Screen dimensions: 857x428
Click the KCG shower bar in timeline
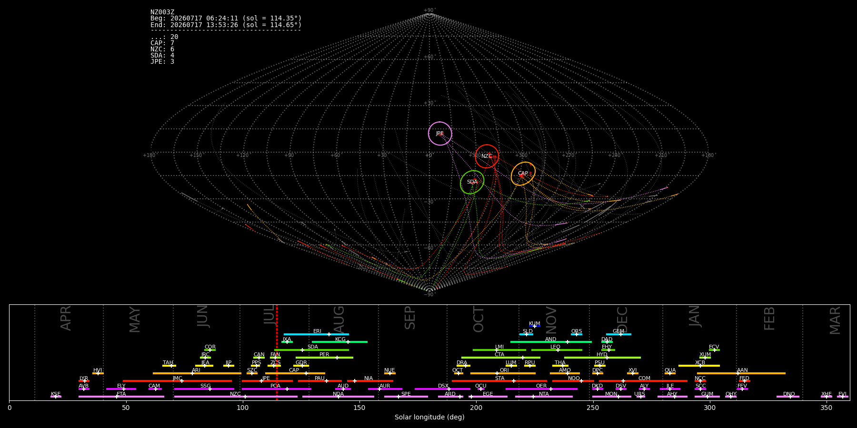pyautogui.click(x=339, y=342)
